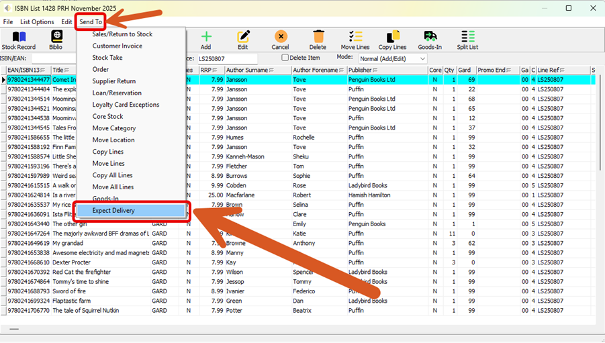Click the reference field showing LS250807
605x343 pixels.
coord(227,58)
